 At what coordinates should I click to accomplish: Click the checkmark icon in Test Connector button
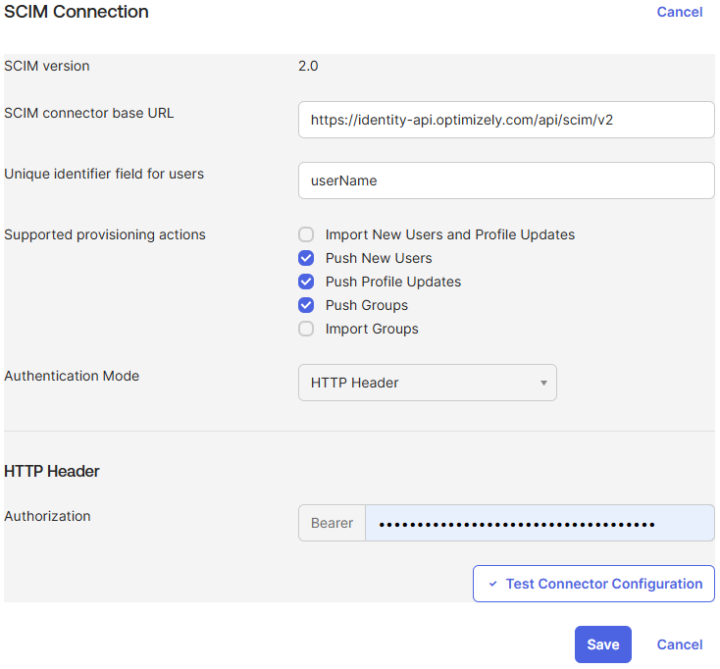tap(492, 584)
